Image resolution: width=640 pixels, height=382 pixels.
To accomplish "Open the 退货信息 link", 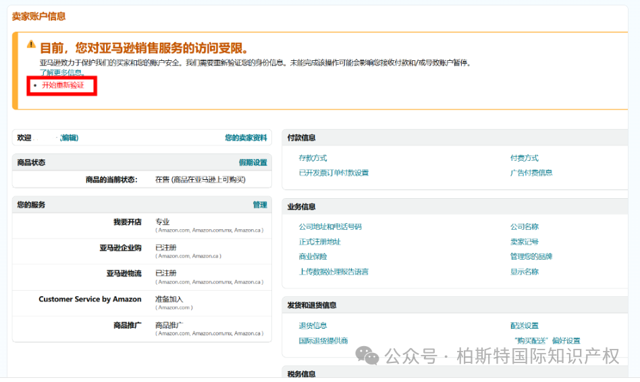I will tap(313, 326).
